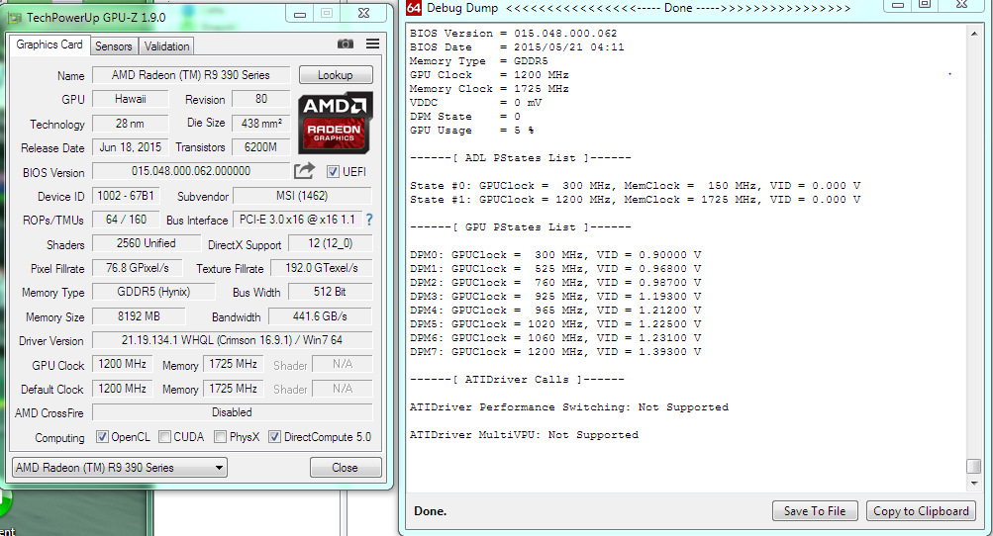Click the Memory Type field GDDR5 (Hynix)

pyautogui.click(x=153, y=292)
